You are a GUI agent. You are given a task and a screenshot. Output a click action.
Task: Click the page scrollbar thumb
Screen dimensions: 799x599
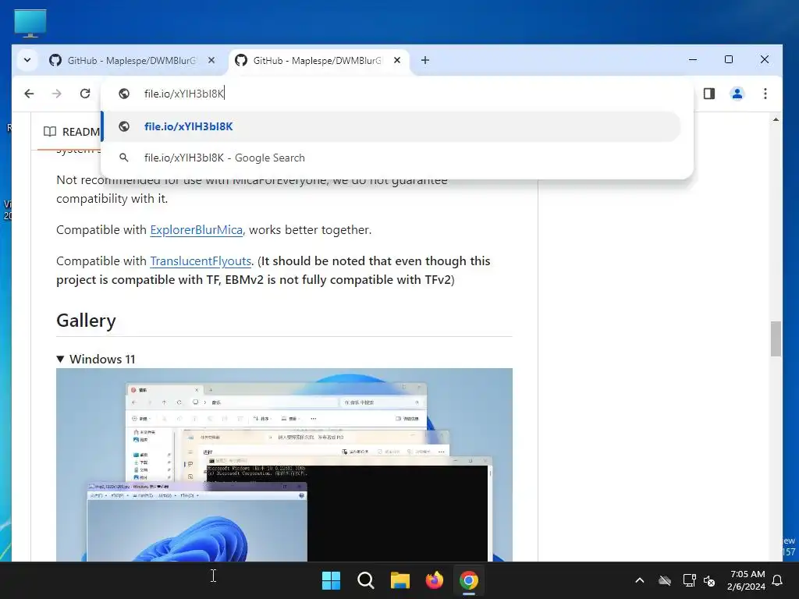[x=776, y=338]
